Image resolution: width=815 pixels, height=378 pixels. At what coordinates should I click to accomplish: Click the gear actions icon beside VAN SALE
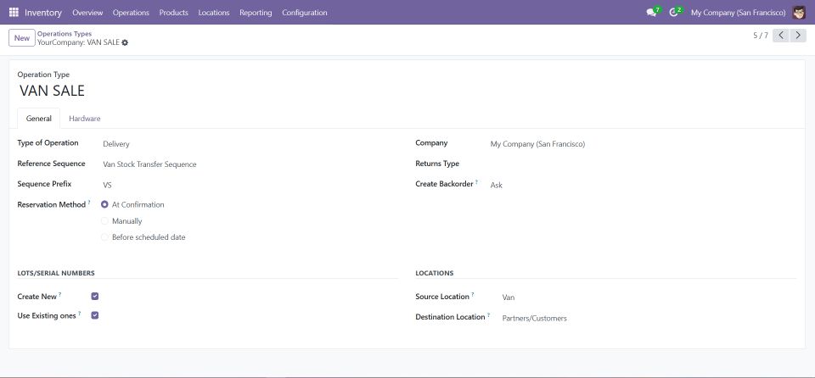(x=125, y=42)
